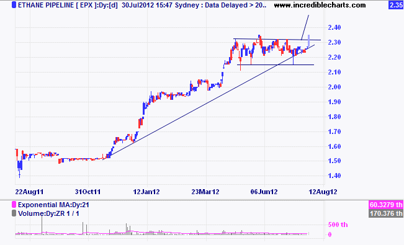
Task: Click the grey Volume legend marker
Action: 14,213
